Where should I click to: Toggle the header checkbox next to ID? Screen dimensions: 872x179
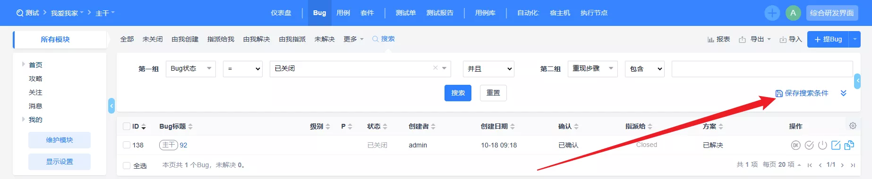(x=127, y=126)
